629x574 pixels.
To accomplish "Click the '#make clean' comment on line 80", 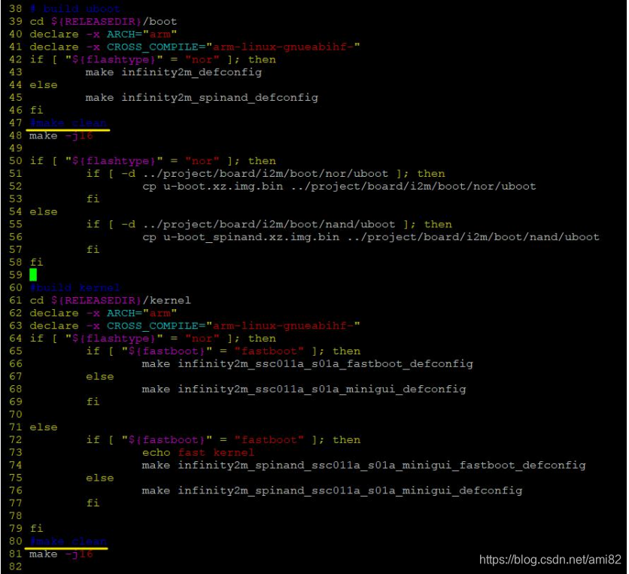I will point(68,541).
